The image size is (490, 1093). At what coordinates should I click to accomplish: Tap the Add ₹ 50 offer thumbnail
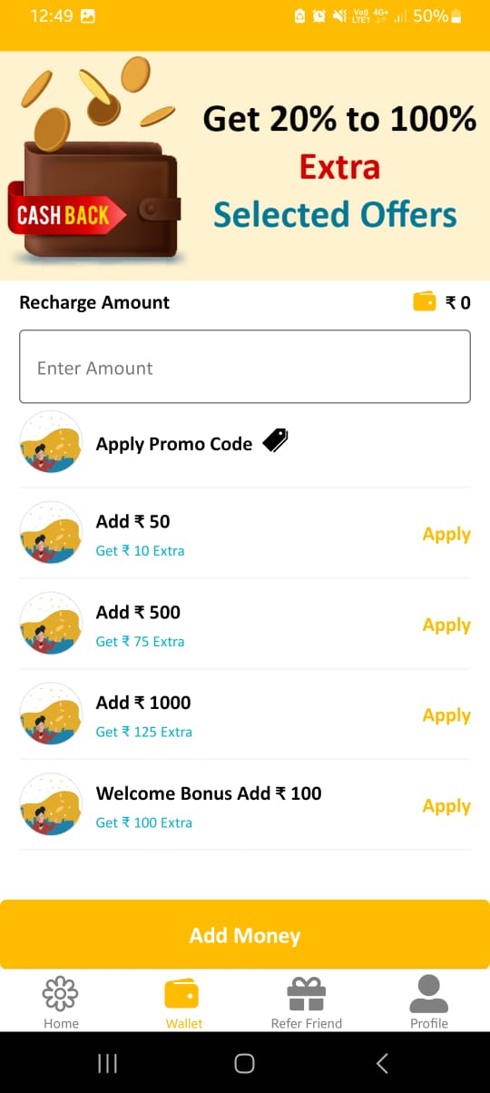51,533
